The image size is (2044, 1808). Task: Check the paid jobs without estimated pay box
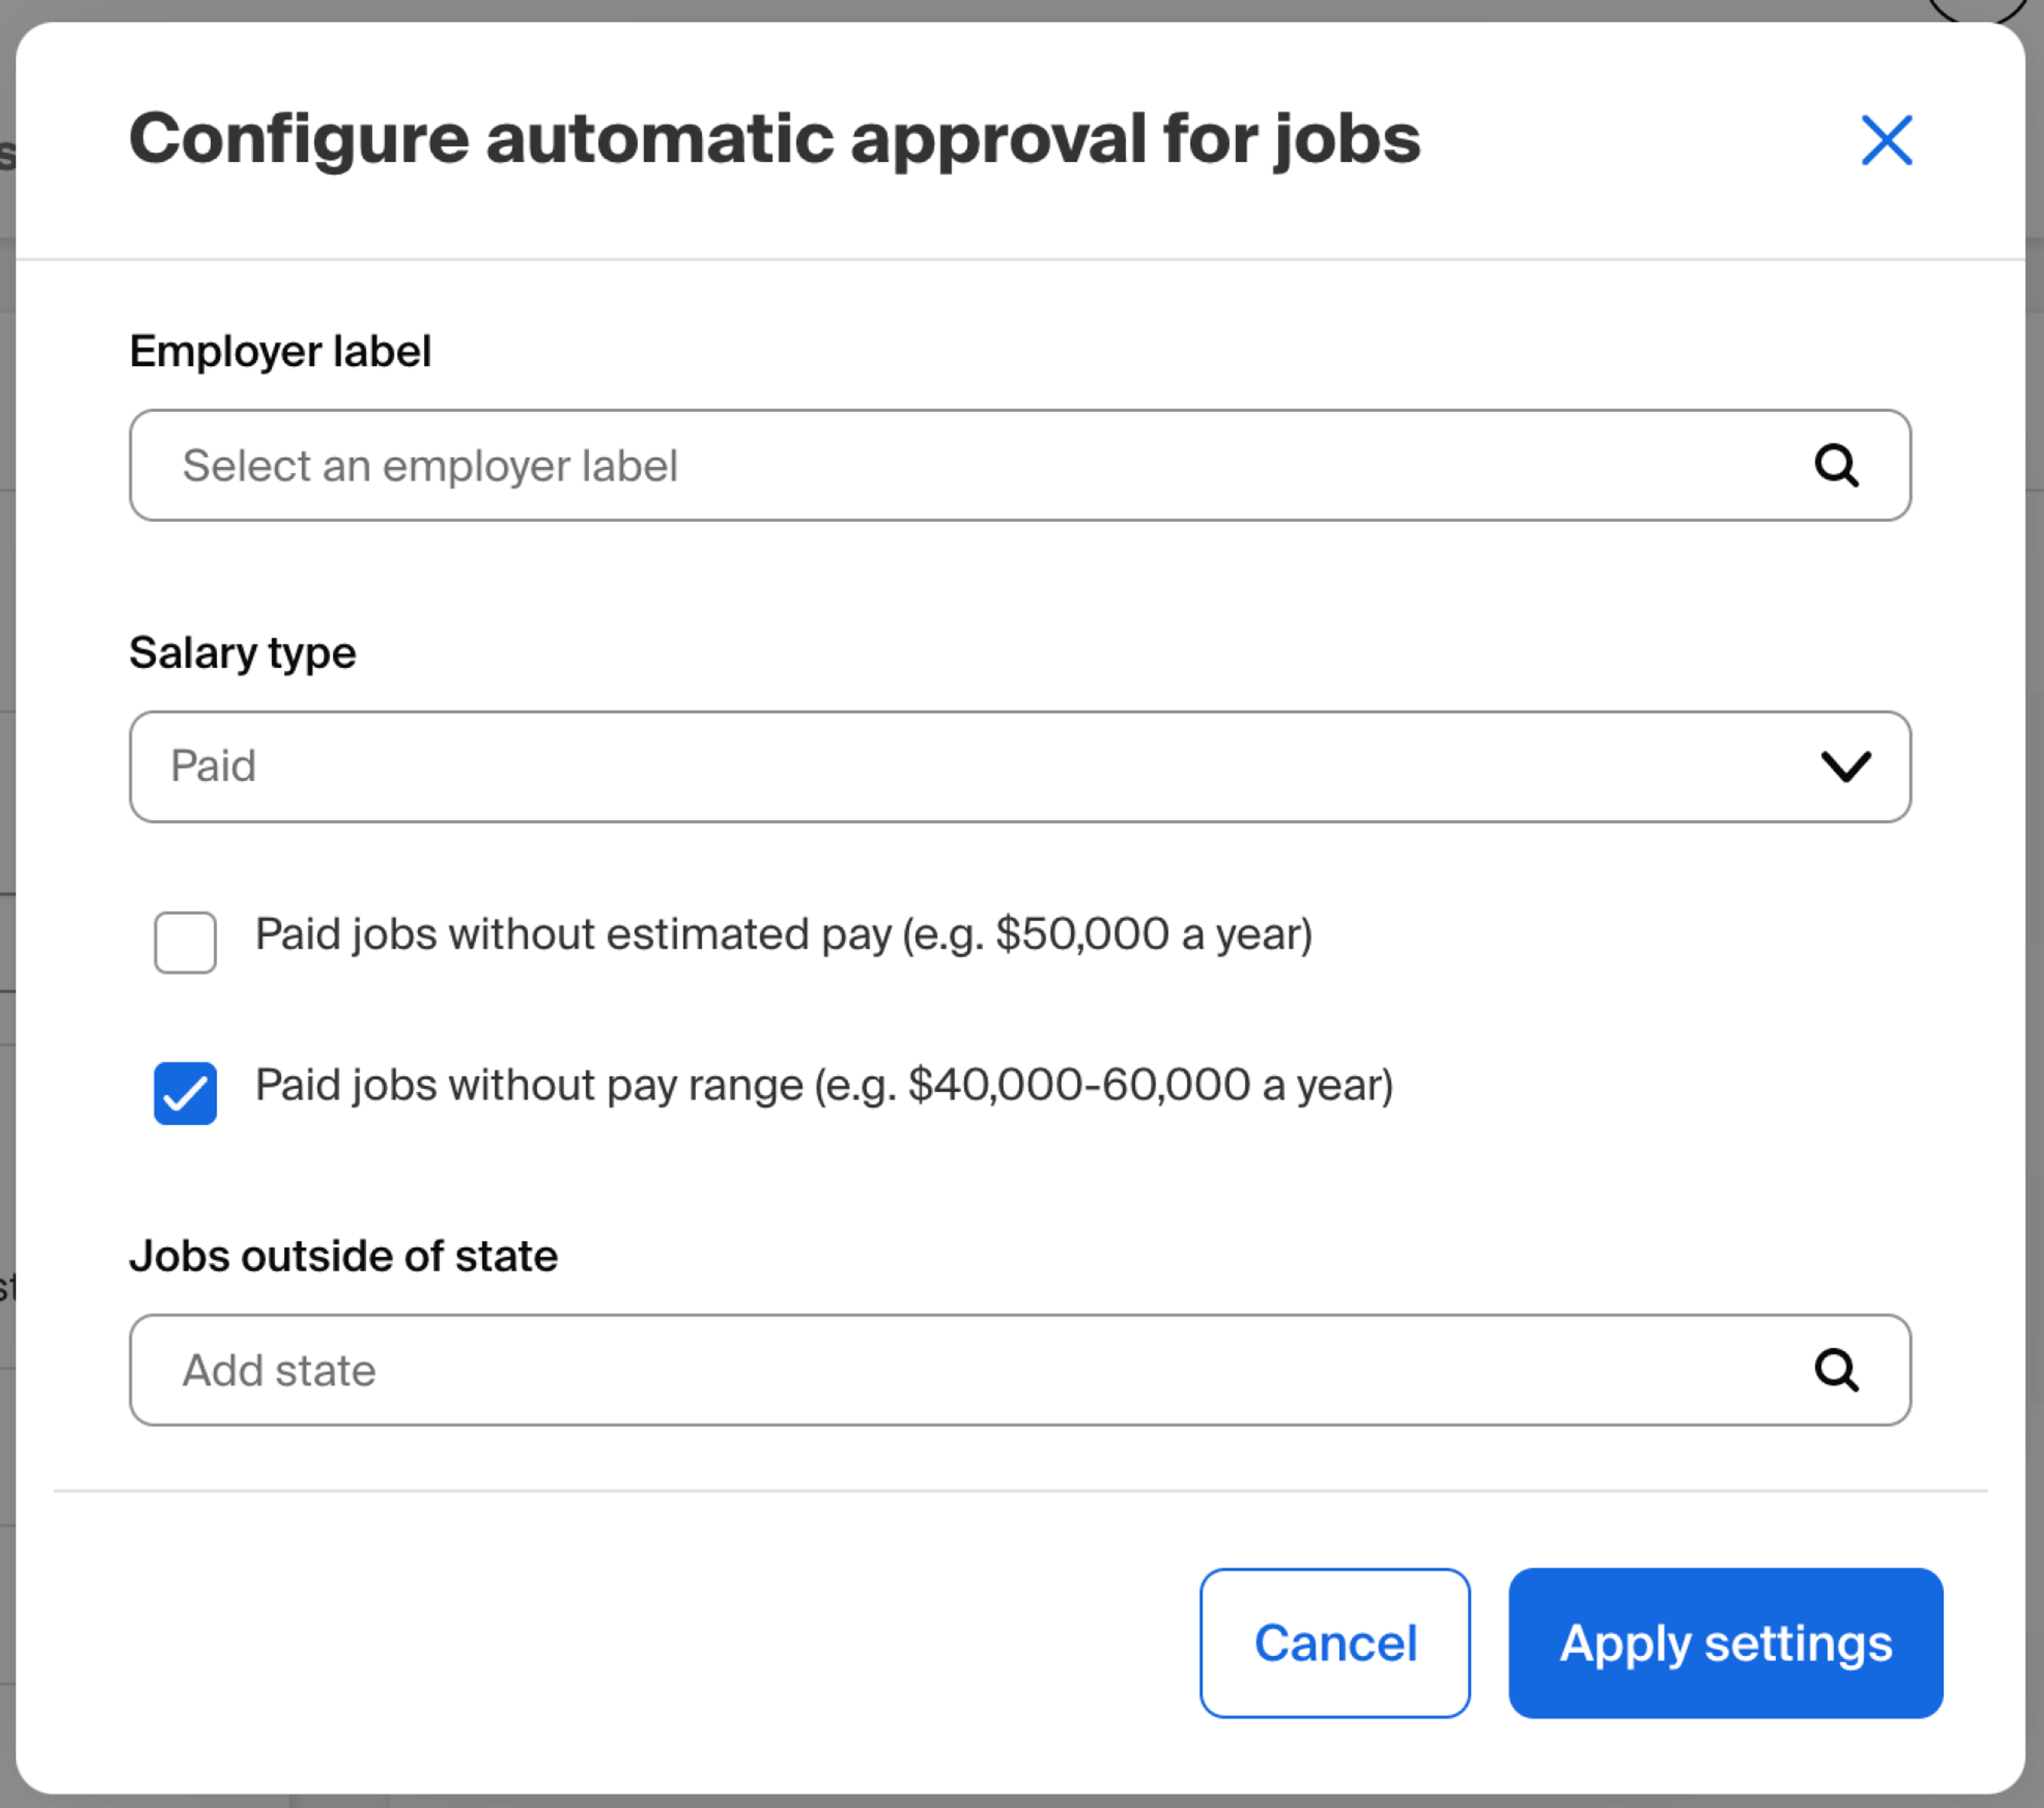pyautogui.click(x=185, y=942)
